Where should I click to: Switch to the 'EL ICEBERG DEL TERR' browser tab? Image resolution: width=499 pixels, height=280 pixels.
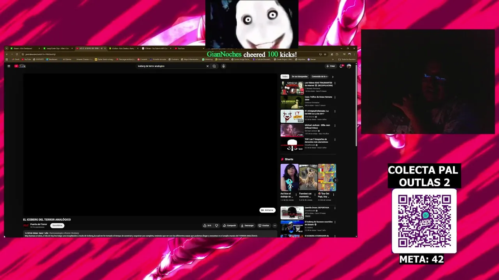(90, 49)
